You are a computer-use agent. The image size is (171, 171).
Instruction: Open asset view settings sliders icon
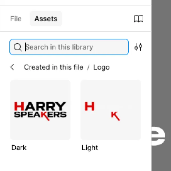coord(138,47)
